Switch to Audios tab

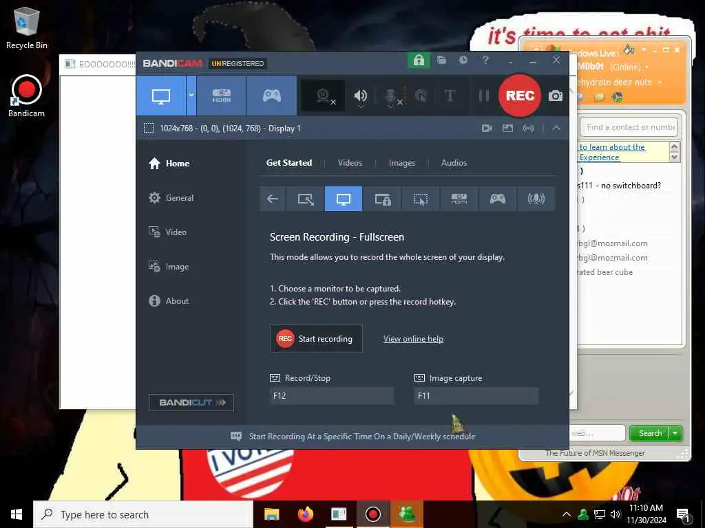click(x=454, y=163)
